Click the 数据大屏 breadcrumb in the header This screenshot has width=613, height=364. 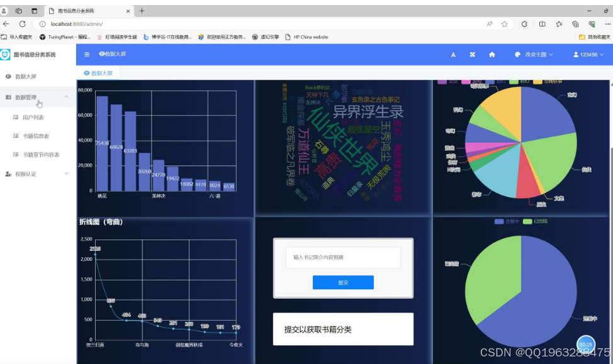[113, 54]
